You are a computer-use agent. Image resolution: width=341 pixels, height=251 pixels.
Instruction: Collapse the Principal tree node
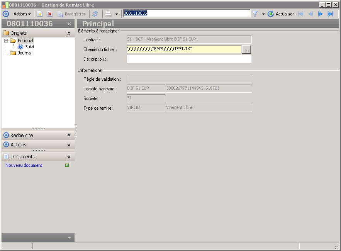[x=6, y=41]
